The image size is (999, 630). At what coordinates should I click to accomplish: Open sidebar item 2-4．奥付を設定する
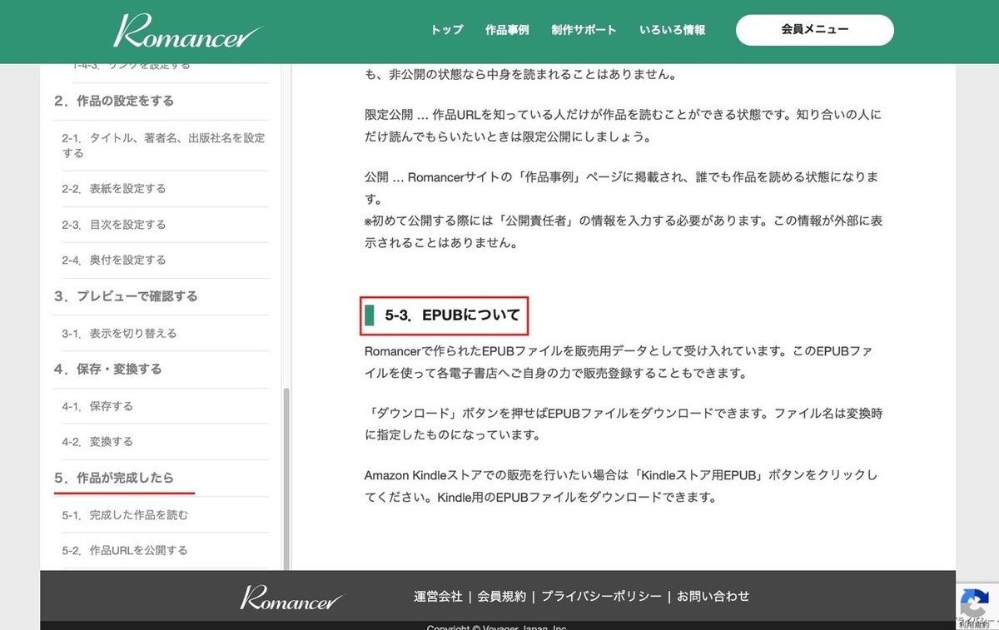114,260
